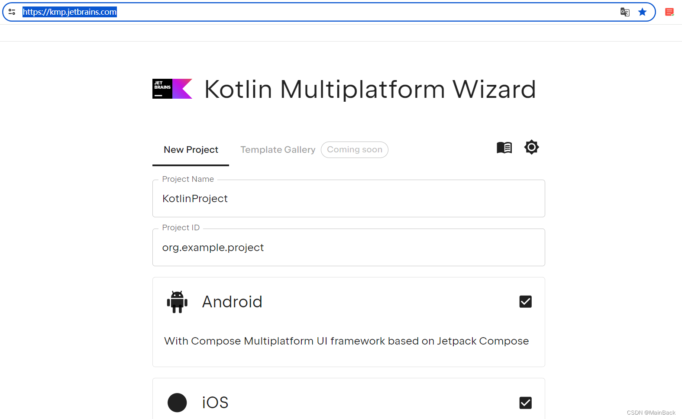Toggle the light/dark theme sun icon
The image size is (682, 419).
pyautogui.click(x=531, y=147)
